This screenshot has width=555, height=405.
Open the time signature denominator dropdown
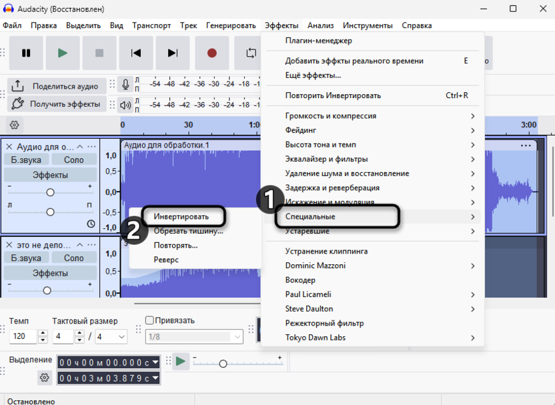point(112,336)
